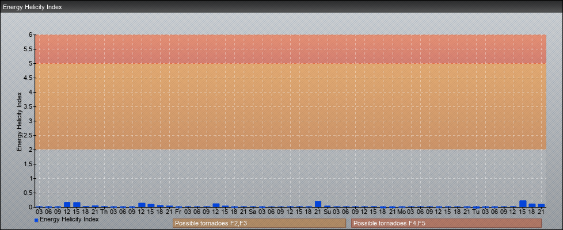
Task: Select the Possible tornadoes F2,F3 legend box
Action: pyautogui.click(x=259, y=223)
